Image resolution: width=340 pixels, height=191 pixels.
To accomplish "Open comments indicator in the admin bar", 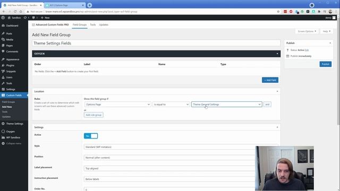I will (35, 18).
